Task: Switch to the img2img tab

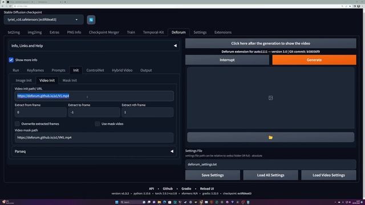Action: tap(35, 32)
